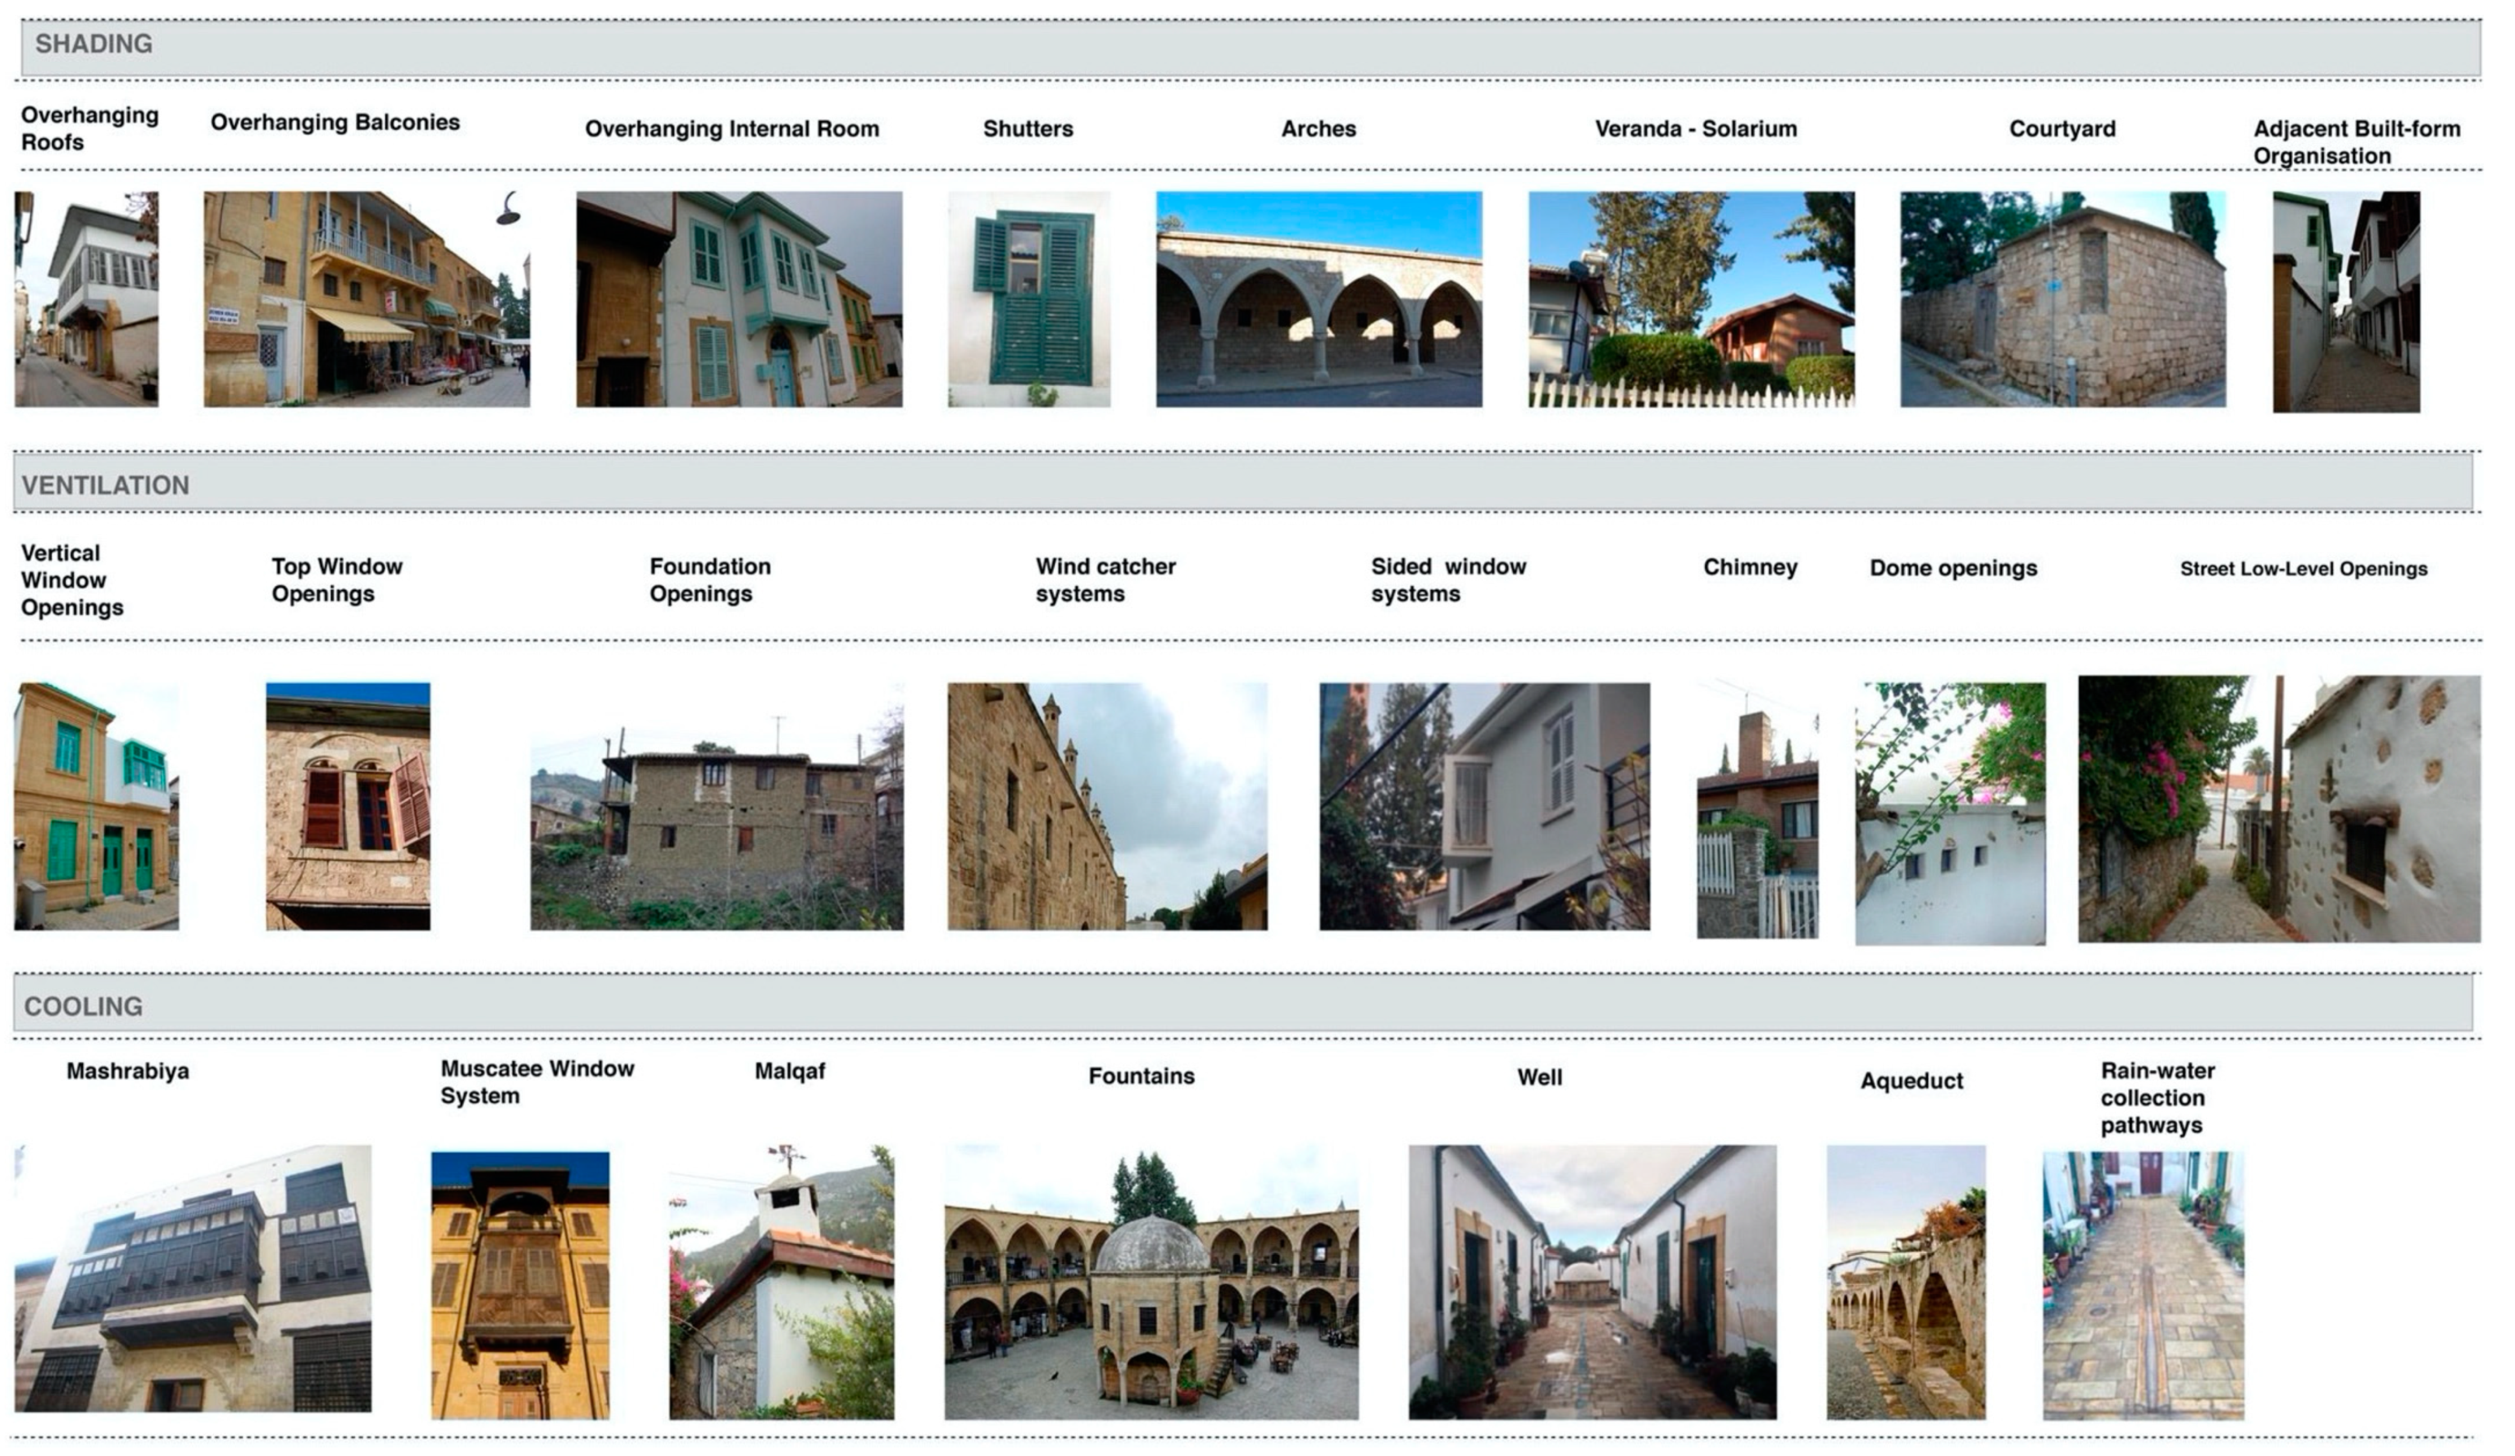This screenshot has width=2515, height=1456.
Task: Click the Street Low-Level Openings label
Action: [2303, 569]
